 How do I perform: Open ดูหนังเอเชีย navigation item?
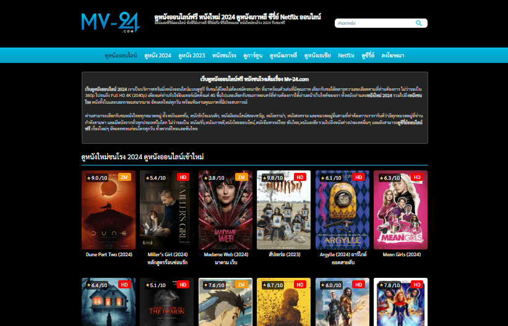click(x=317, y=56)
